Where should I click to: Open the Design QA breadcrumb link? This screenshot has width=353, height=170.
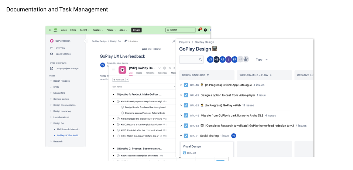click(x=116, y=41)
